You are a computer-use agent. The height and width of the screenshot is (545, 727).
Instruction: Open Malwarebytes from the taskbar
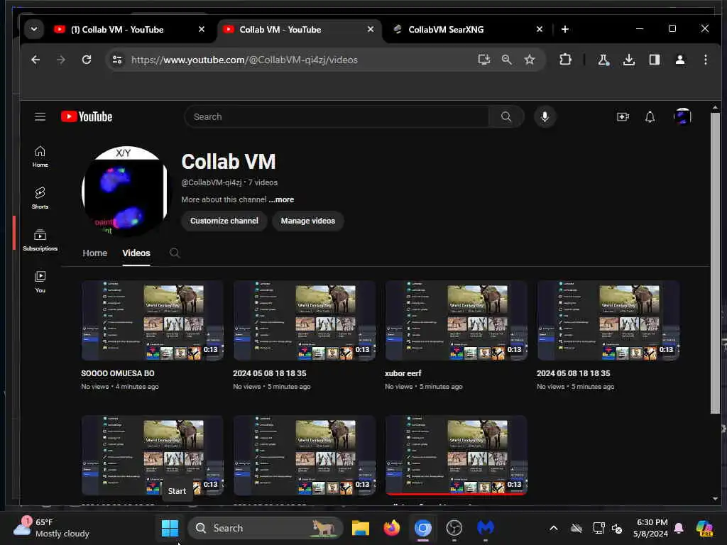(x=485, y=528)
